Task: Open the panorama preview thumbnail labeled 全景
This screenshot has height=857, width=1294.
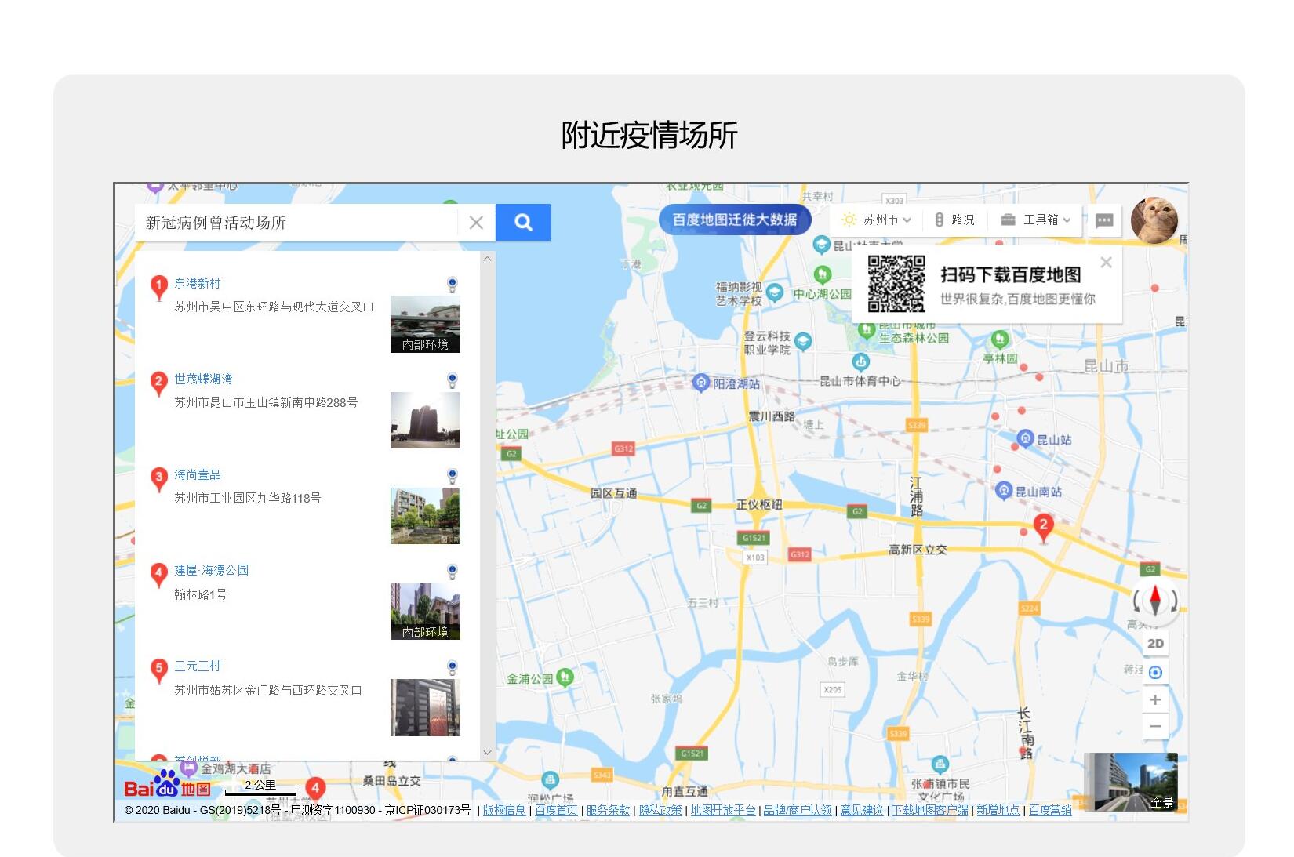Action: point(1129,781)
